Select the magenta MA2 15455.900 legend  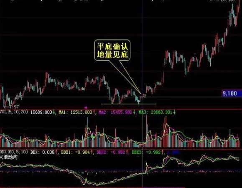(x=115, y=112)
